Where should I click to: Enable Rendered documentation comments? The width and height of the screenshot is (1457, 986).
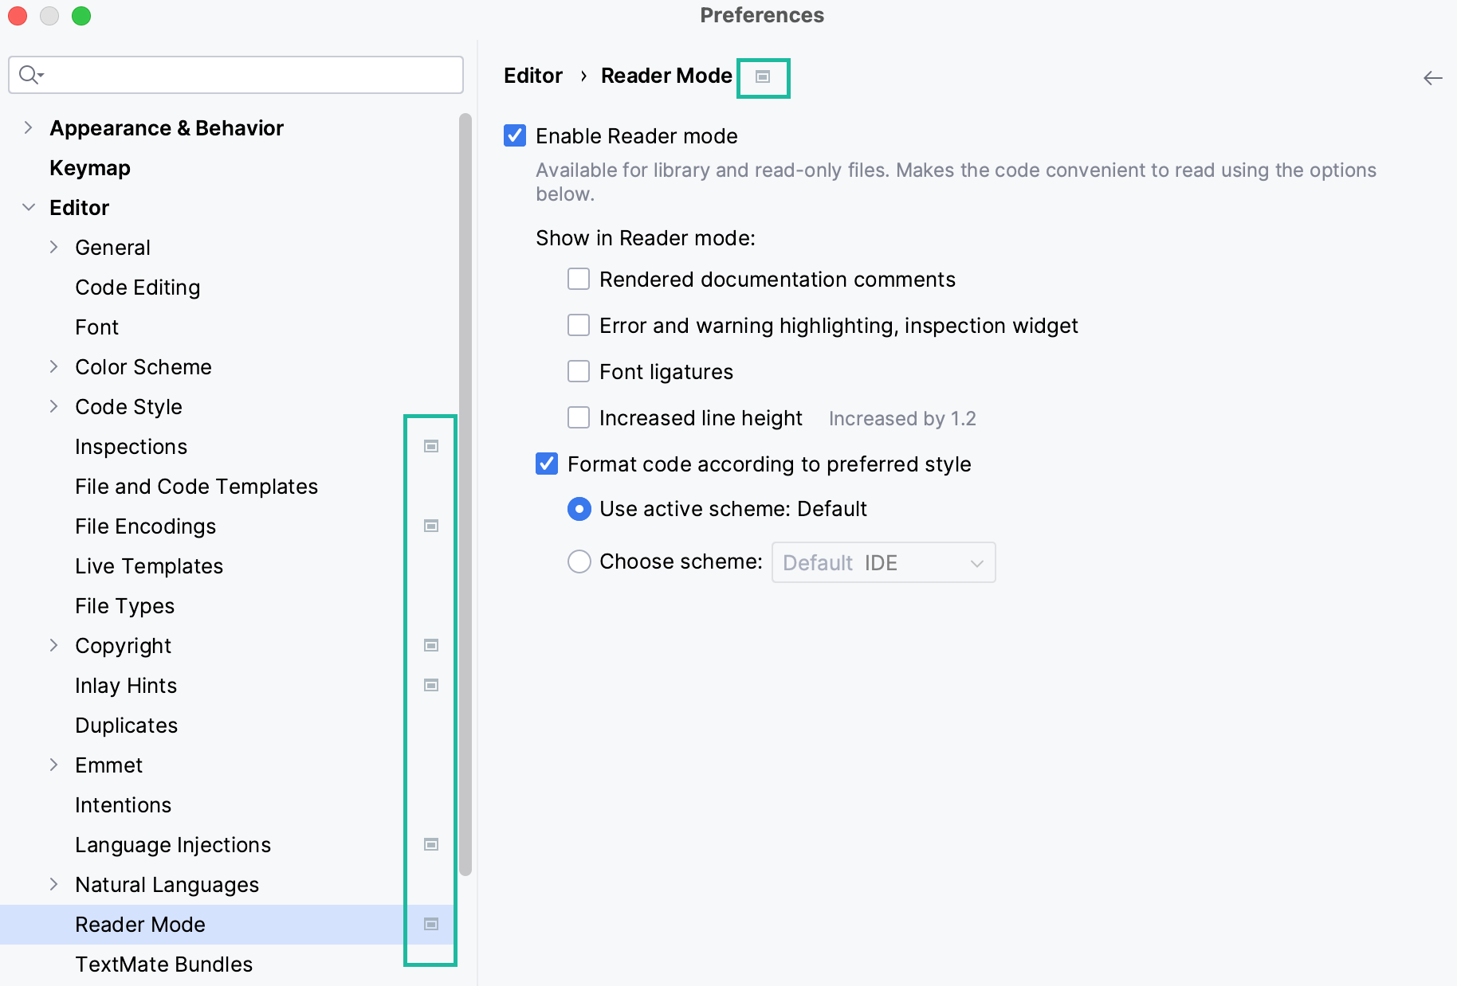pyautogui.click(x=579, y=279)
